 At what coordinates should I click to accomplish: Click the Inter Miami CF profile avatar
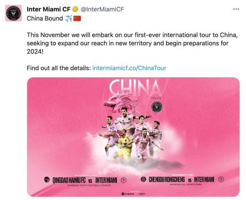(x=13, y=13)
